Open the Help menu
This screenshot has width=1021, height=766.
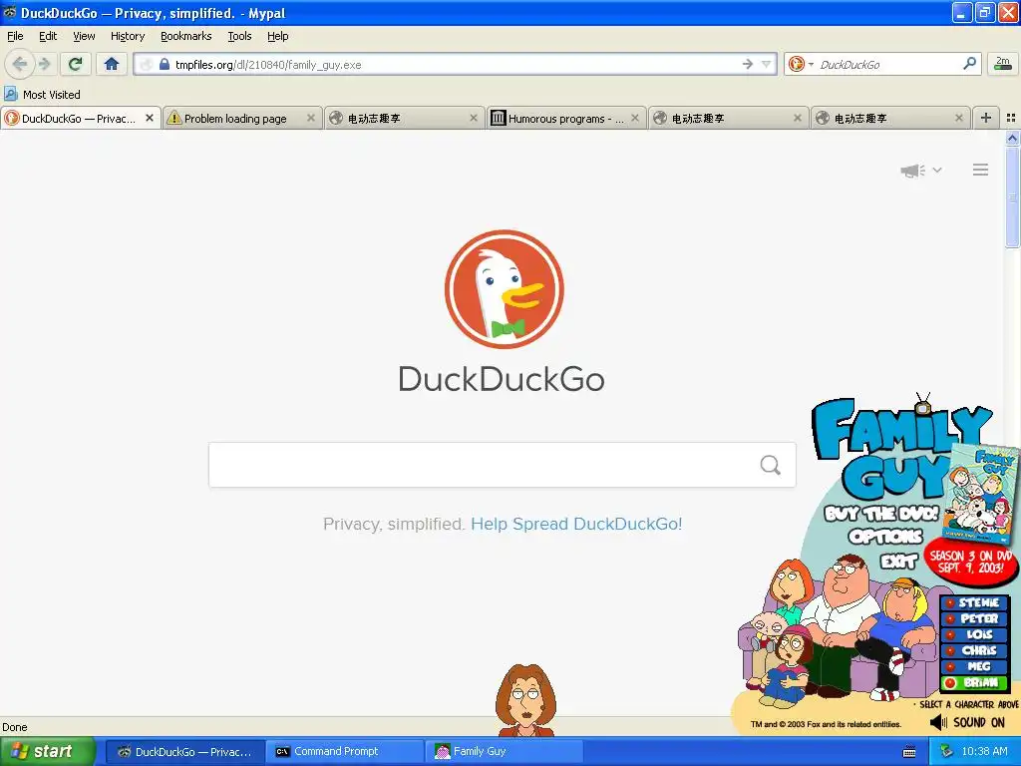click(277, 36)
